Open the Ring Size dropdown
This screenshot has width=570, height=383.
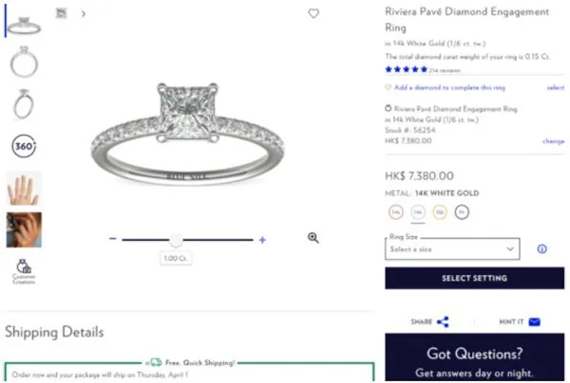(x=452, y=249)
